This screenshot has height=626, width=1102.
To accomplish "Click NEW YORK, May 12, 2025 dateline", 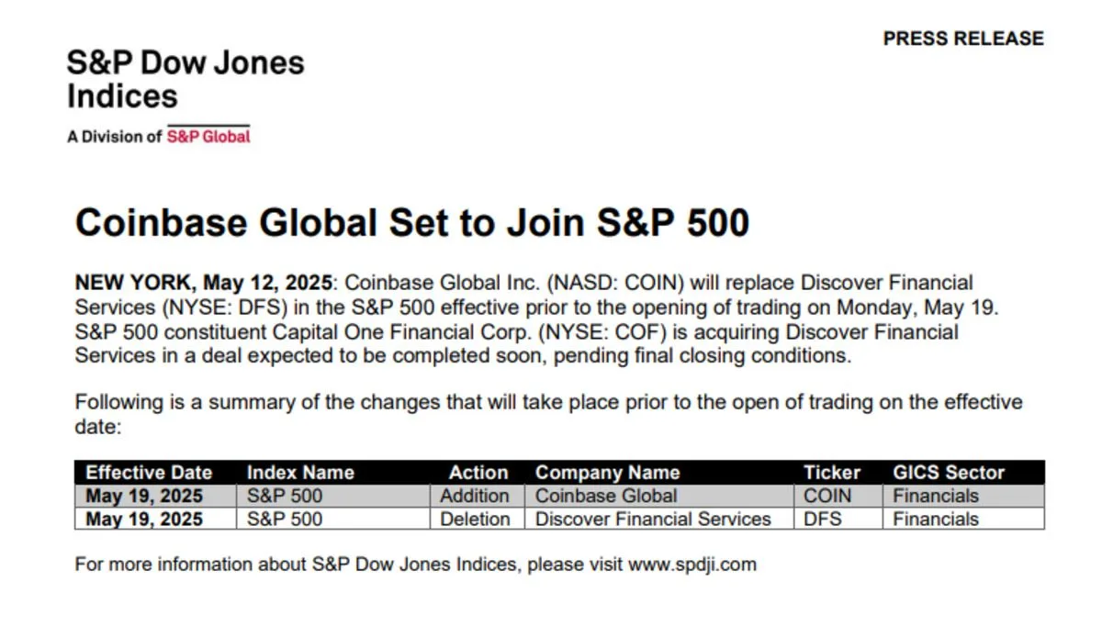I will coord(206,282).
